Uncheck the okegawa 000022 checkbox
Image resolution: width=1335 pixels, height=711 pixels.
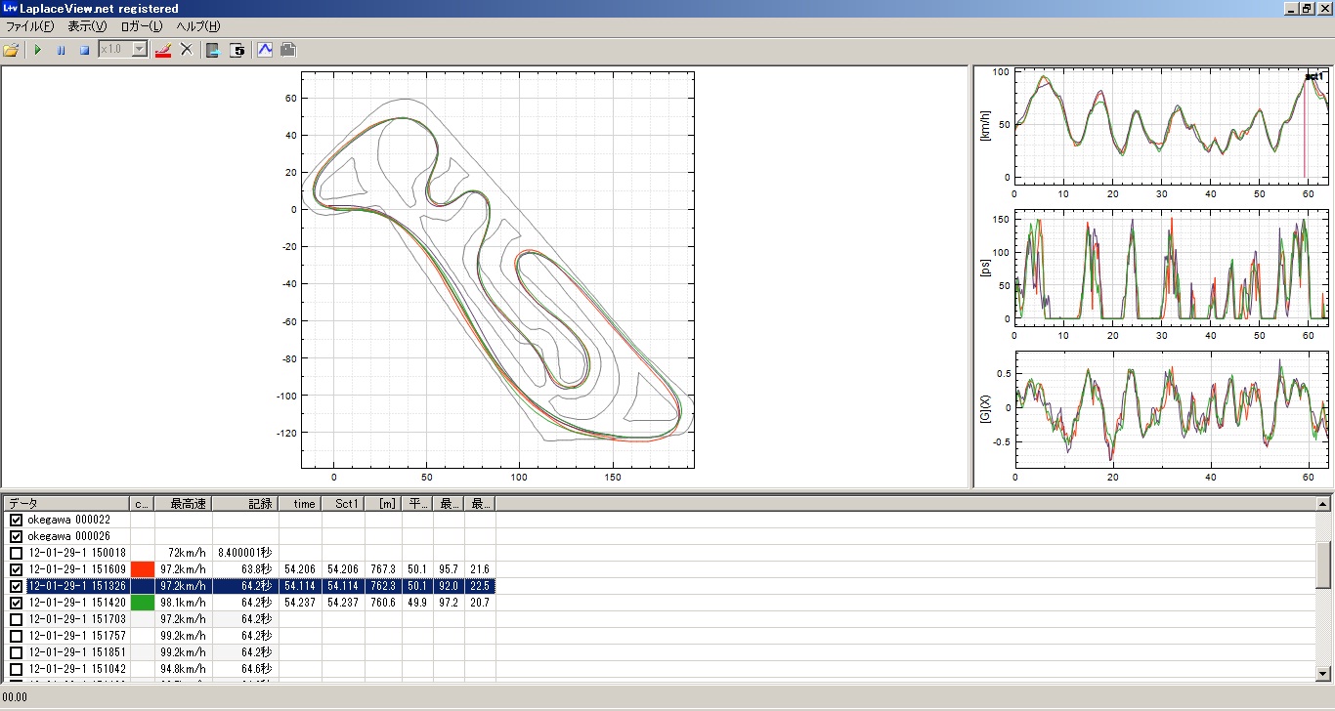16,521
